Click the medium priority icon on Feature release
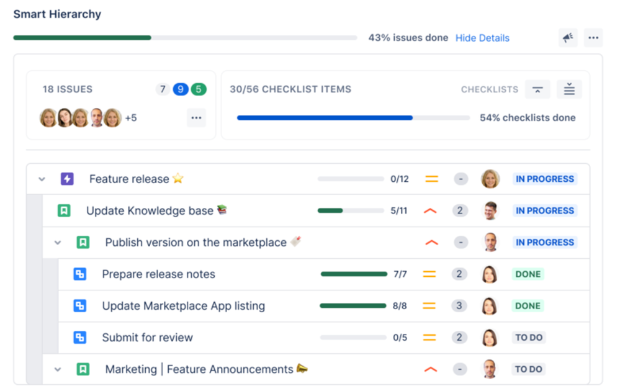The width and height of the screenshot is (620, 391). pos(431,179)
